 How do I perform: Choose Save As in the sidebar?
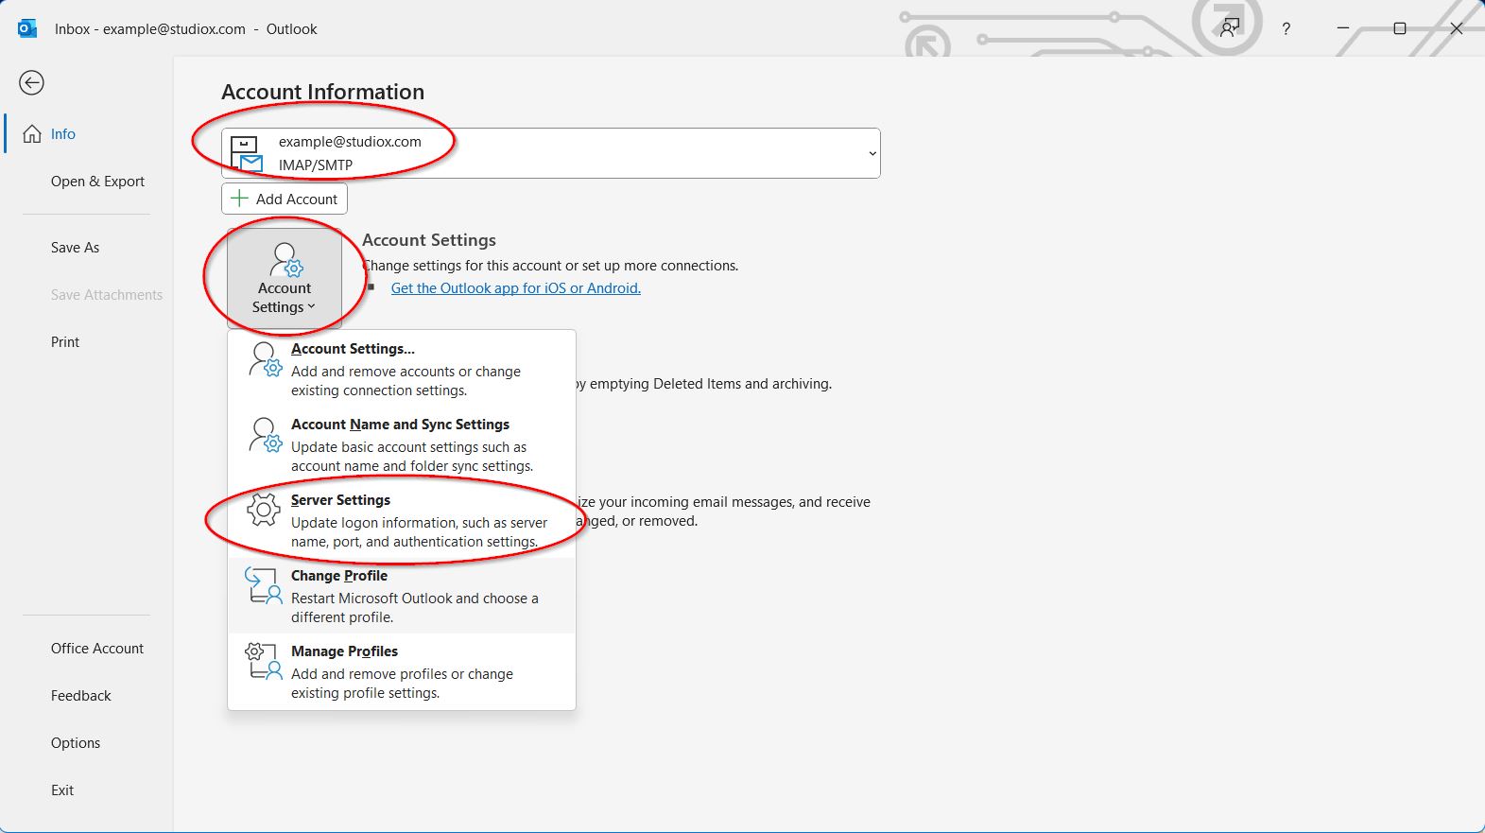tap(75, 248)
